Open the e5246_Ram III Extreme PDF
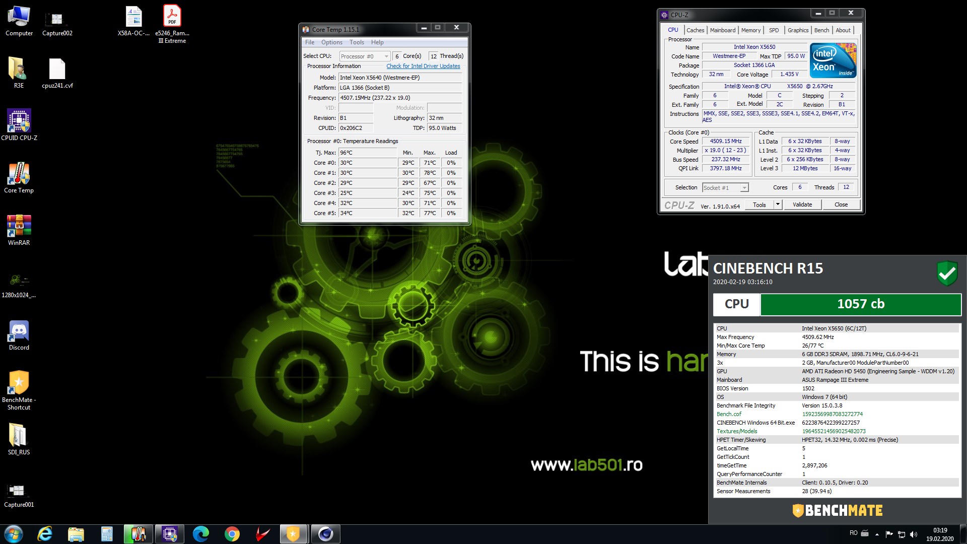 pyautogui.click(x=172, y=24)
